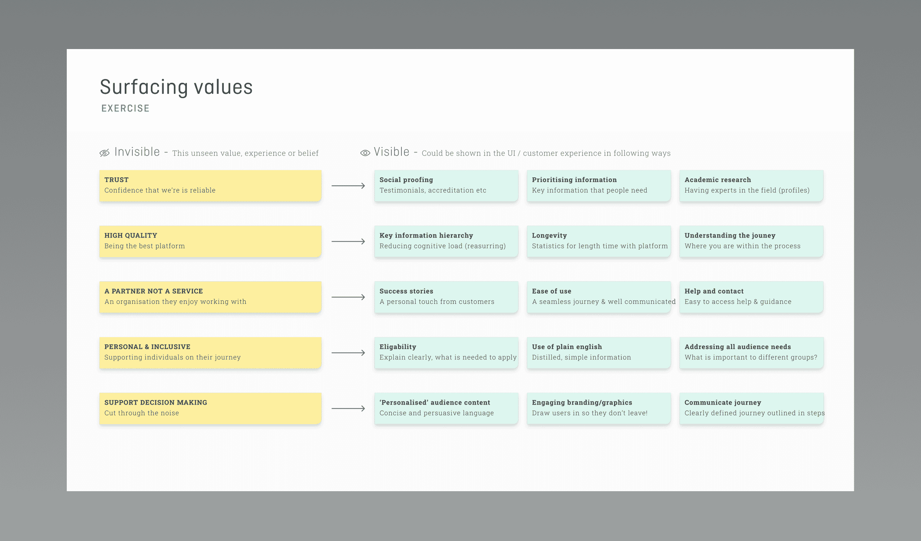921x541 pixels.
Task: Select the EXERCISE subtitle text
Action: tap(125, 108)
